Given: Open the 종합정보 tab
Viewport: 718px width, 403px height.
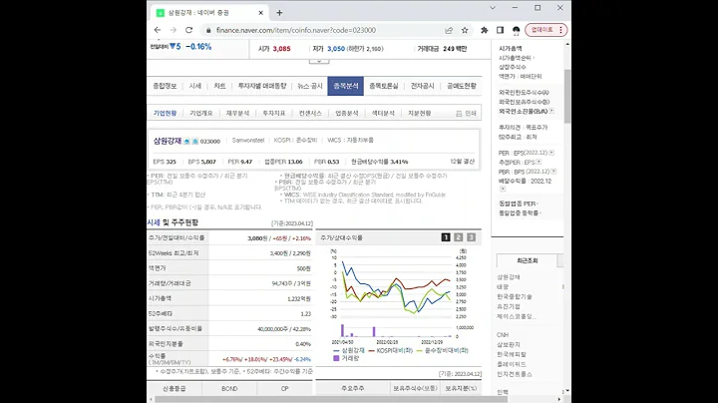Looking at the screenshot, I should coord(165,86).
